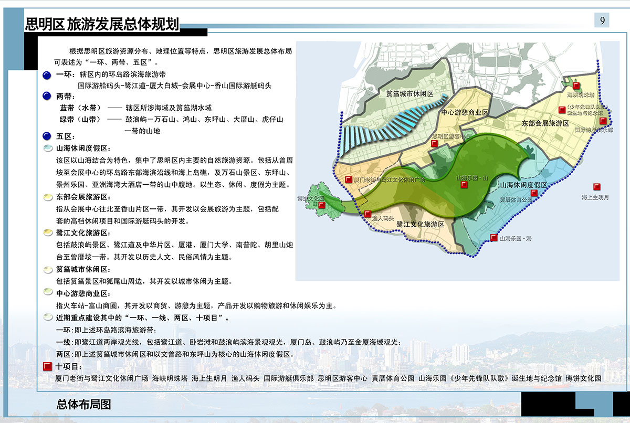Viewport: 630px width, 423px height.
Task: Click the blue bullet beside 两带
Action: [x=47, y=97]
